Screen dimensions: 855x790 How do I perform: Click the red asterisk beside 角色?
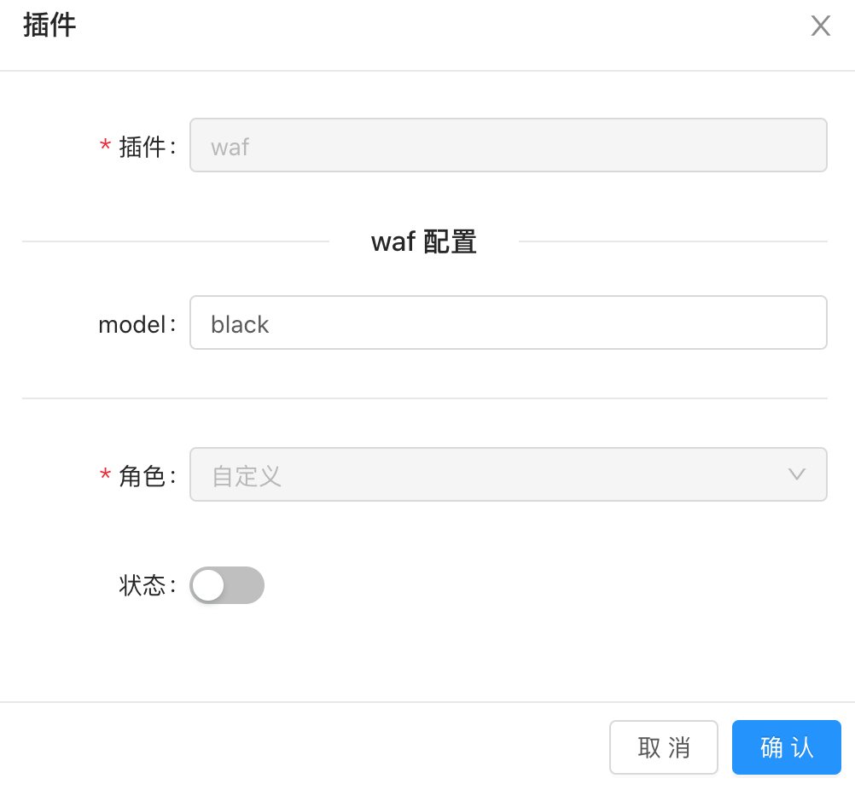pos(105,474)
